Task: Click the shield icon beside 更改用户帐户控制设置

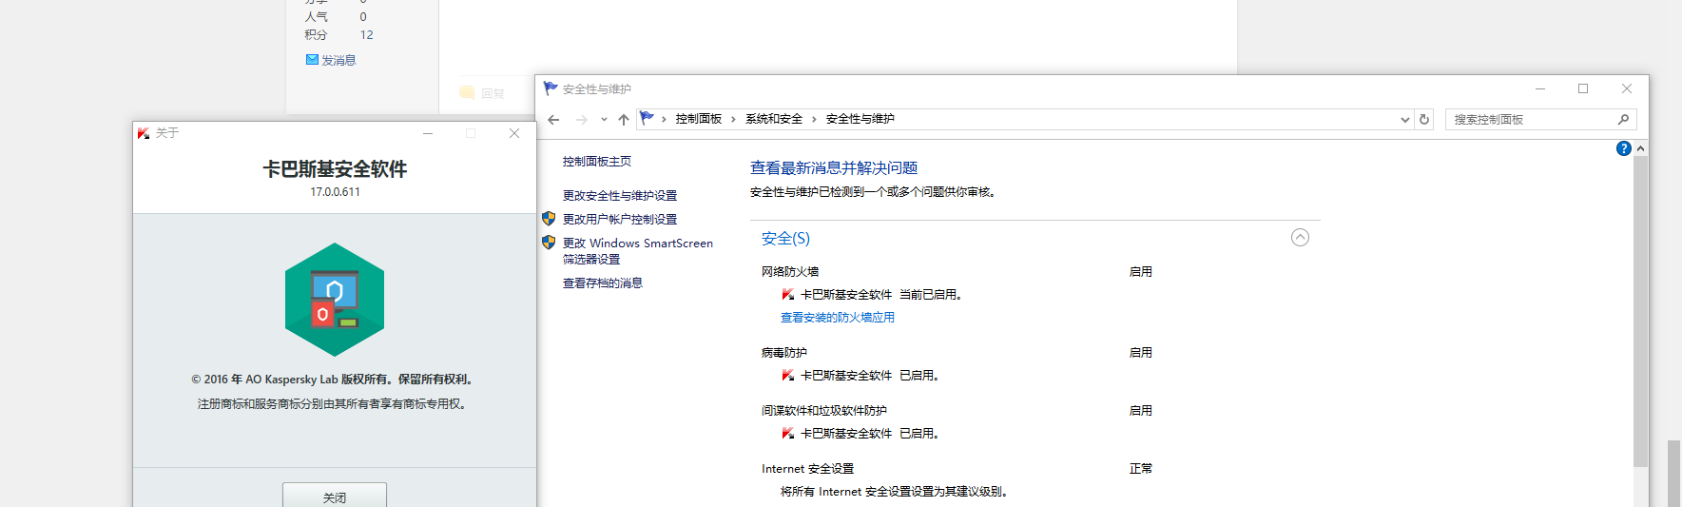Action: tap(549, 219)
